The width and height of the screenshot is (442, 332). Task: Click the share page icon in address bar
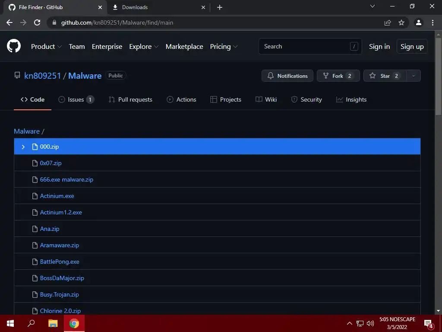388,22
